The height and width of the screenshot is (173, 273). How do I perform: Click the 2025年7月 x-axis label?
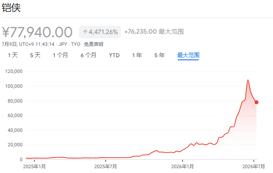[x=106, y=166]
